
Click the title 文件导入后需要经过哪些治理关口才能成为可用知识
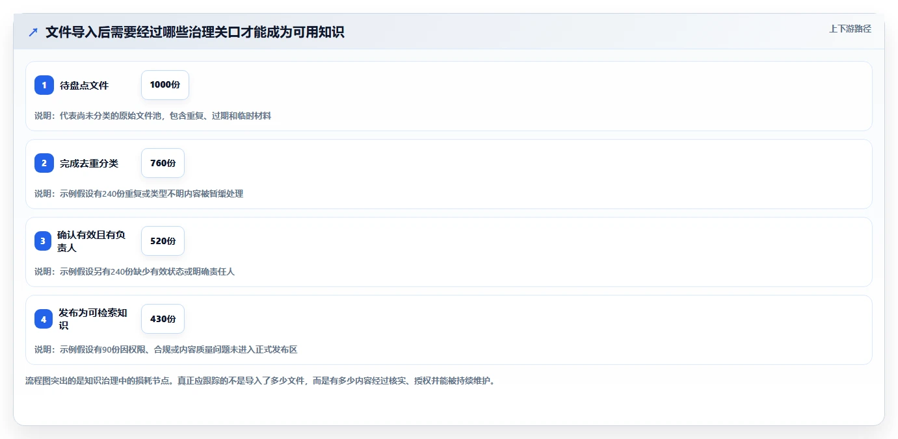194,32
